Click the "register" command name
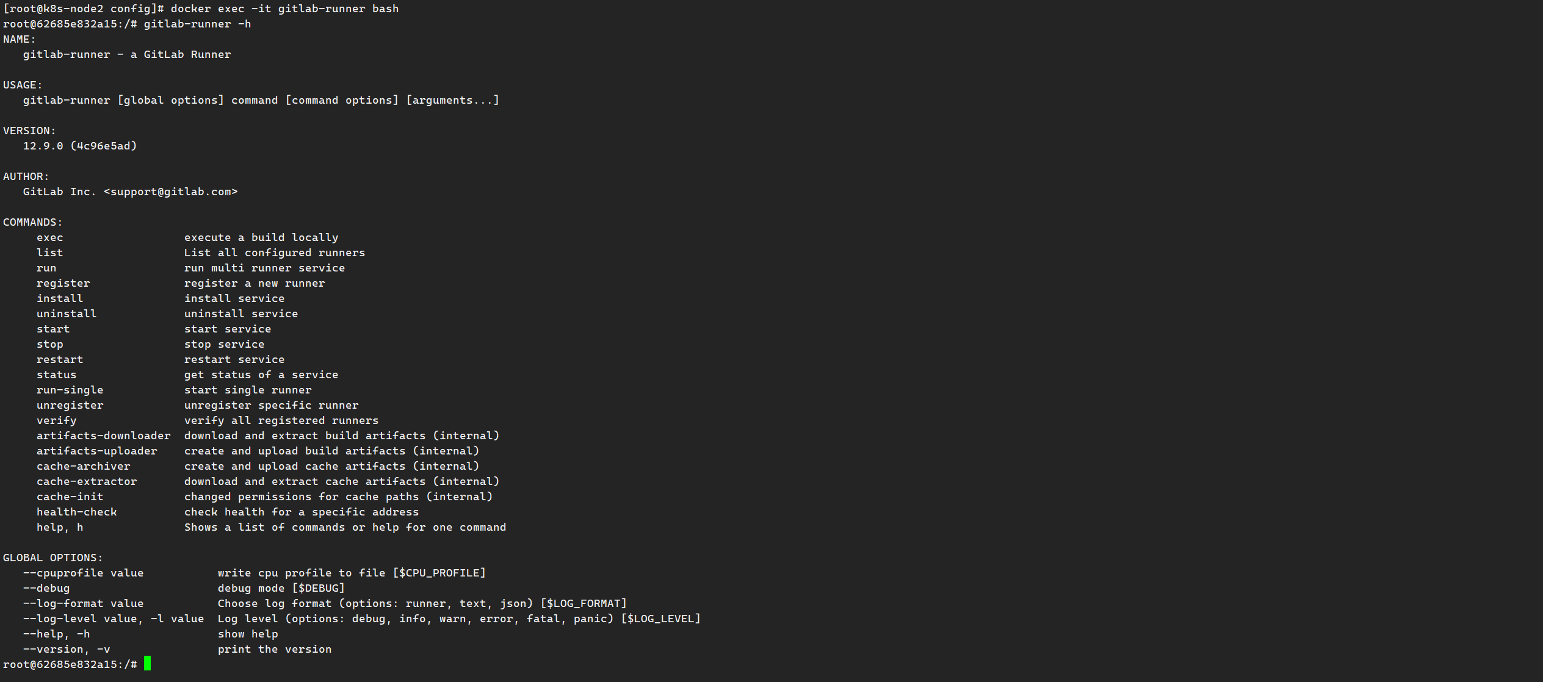The width and height of the screenshot is (1543, 682). pyautogui.click(x=63, y=283)
